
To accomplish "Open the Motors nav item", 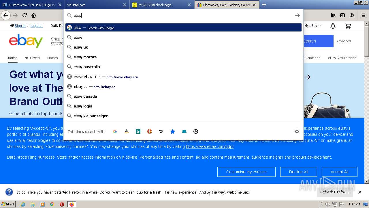I will click(x=52, y=58).
